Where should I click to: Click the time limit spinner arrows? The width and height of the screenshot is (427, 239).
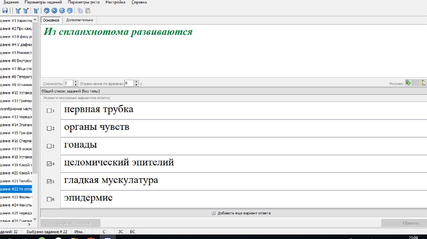click(x=136, y=83)
